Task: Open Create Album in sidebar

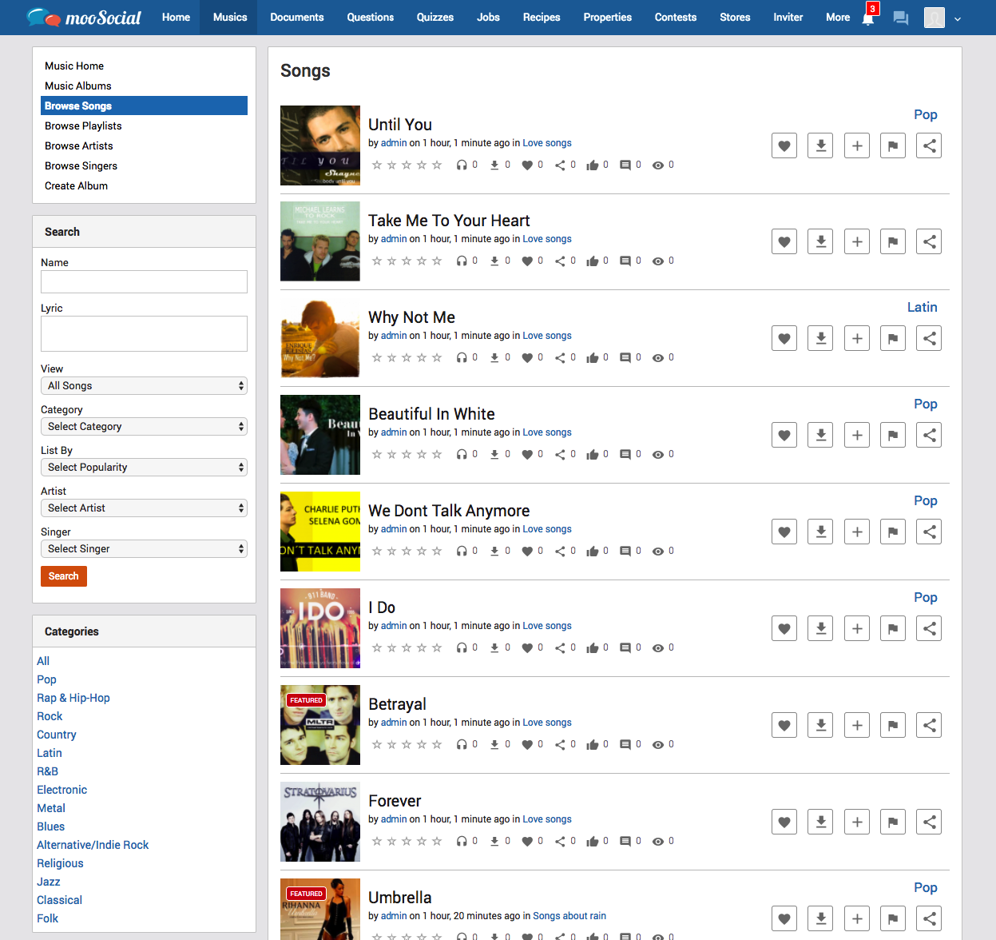Action: pyautogui.click(x=77, y=185)
